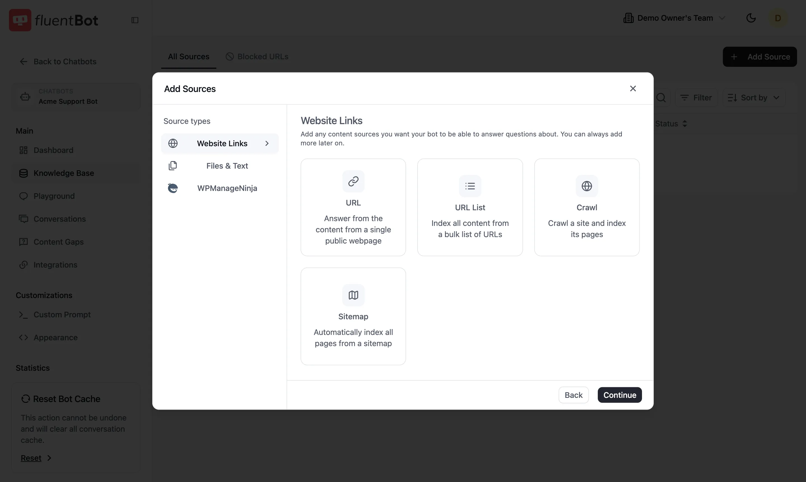This screenshot has height=482, width=806.
Task: Click the Sitemap map icon
Action: [353, 295]
